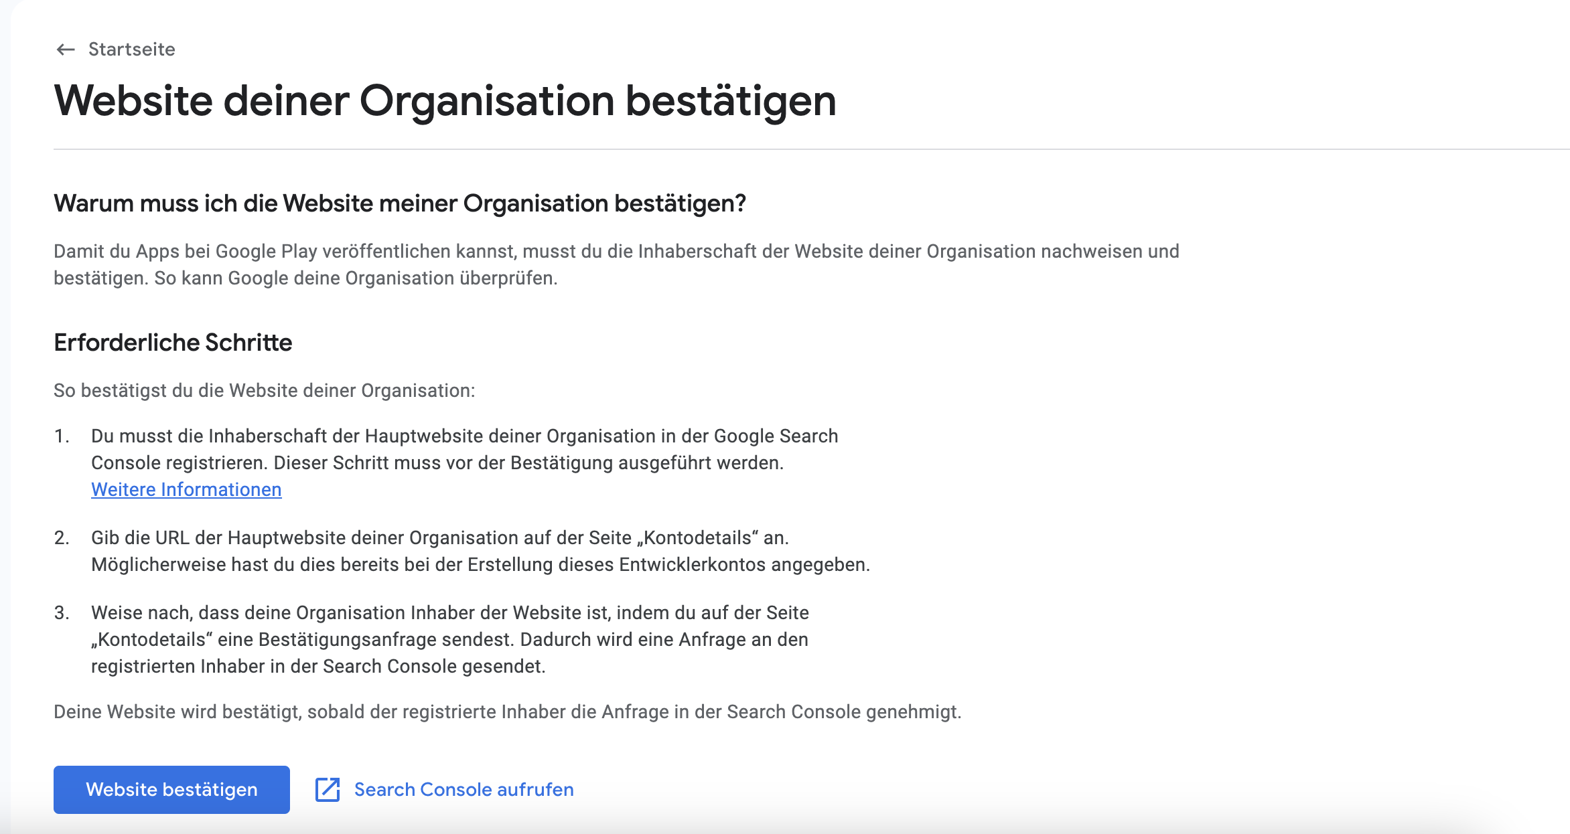The image size is (1570, 834).
Task: Click the arrow icon left of the Startseite label
Action: [x=65, y=49]
